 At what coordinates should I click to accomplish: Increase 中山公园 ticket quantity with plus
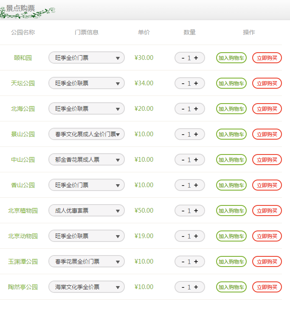click(x=196, y=160)
